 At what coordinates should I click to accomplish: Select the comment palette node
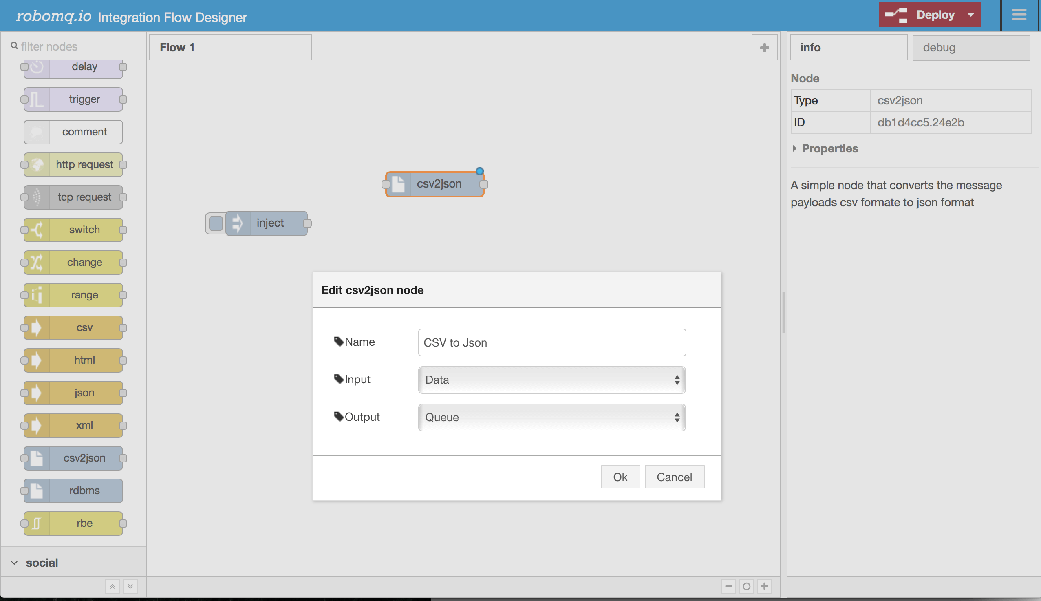pyautogui.click(x=73, y=132)
